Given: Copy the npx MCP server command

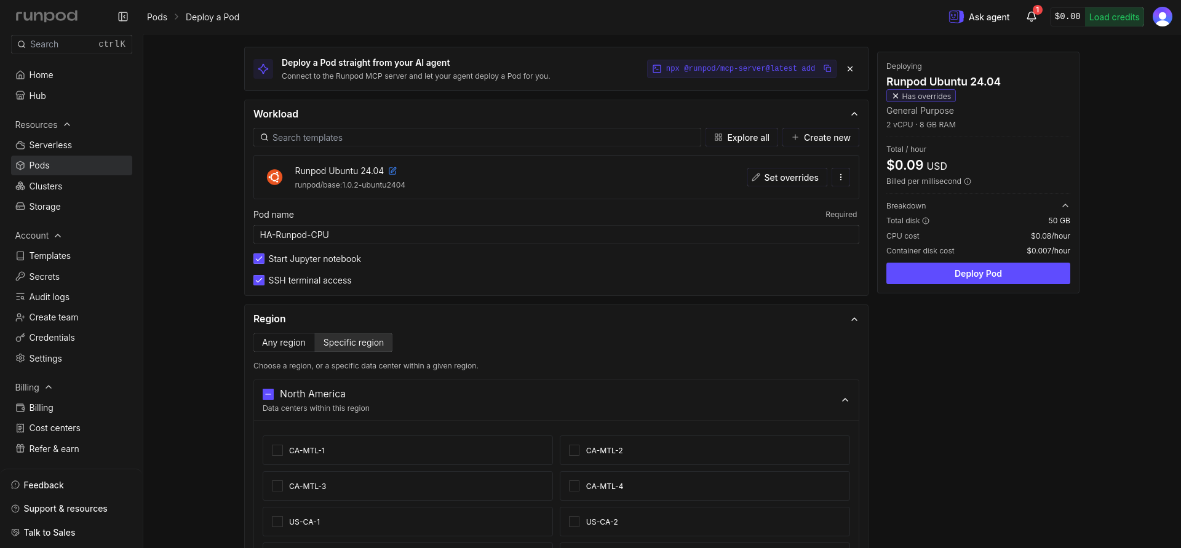Looking at the screenshot, I should tap(827, 69).
